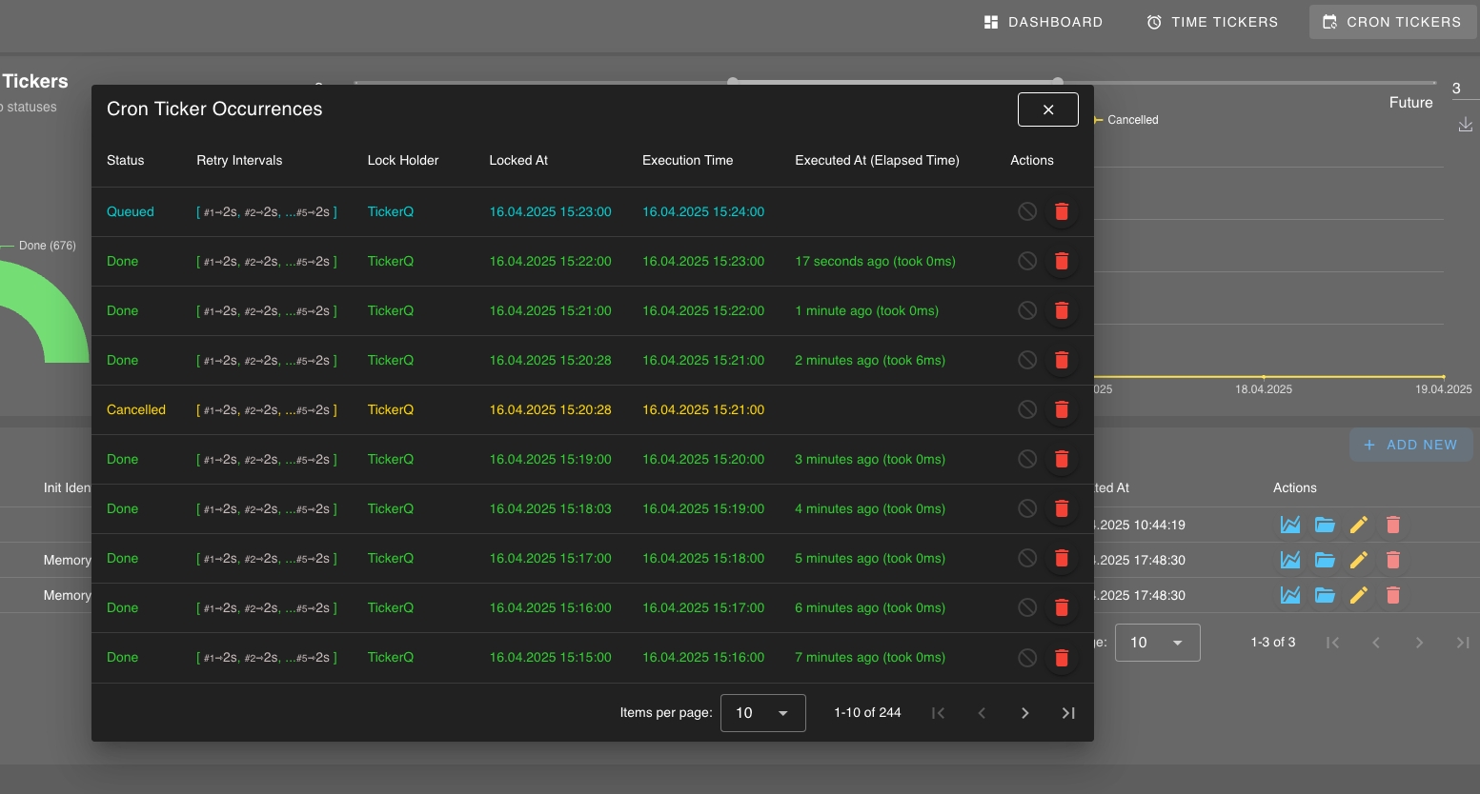This screenshot has width=1480, height=794.
Task: Open folder icon for last 17:48:30 row
Action: (x=1325, y=595)
